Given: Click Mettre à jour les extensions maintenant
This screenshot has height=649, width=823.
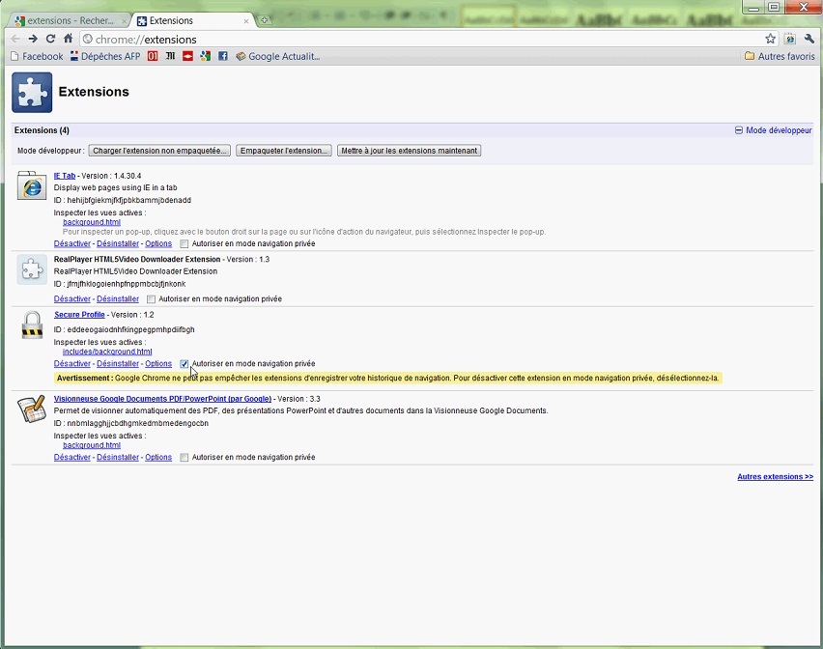Looking at the screenshot, I should pyautogui.click(x=409, y=151).
